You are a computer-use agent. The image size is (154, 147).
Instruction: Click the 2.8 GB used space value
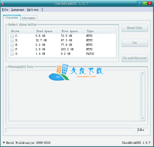(40, 49)
